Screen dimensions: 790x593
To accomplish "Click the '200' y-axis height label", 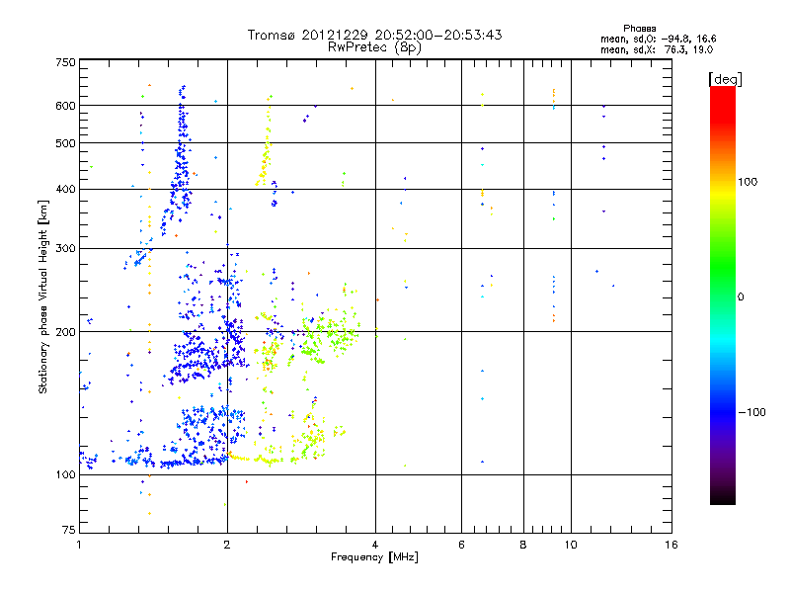I will point(65,332).
